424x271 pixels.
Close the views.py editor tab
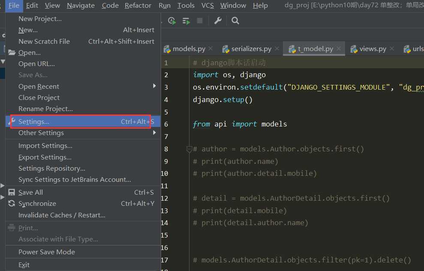pos(392,48)
